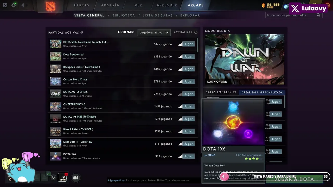Screen dimensions: 333x187
Task: Open the Dota 2 main logo home
Action: tap(50, 6)
